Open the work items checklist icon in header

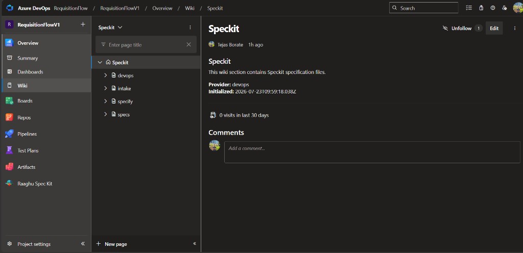(x=469, y=8)
